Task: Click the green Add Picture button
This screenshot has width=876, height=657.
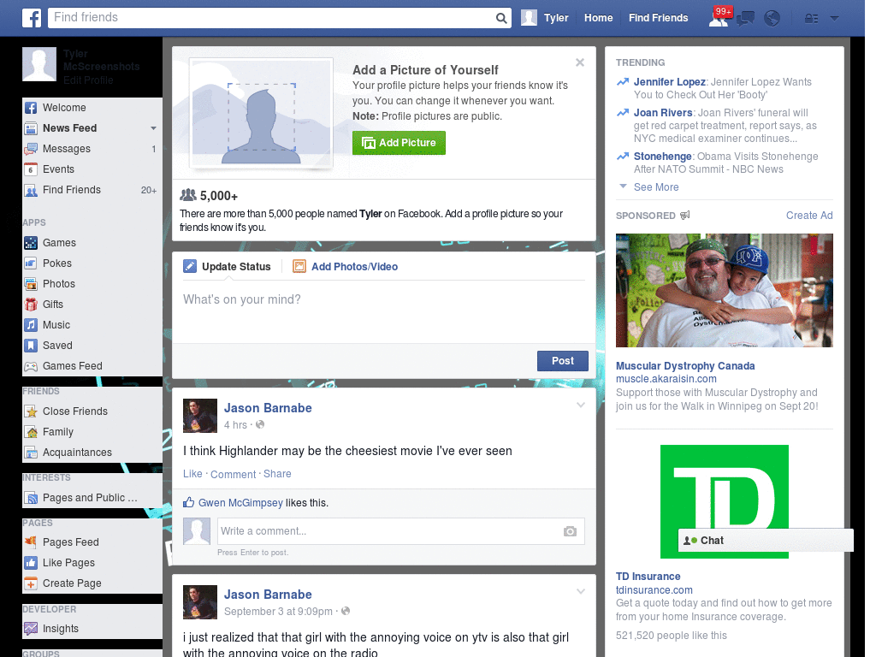Action: coord(399,143)
